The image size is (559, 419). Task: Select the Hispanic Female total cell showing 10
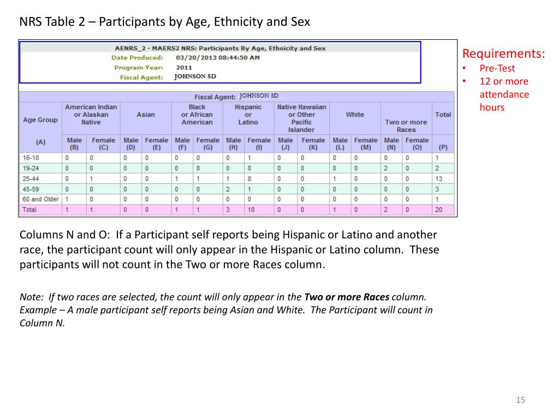251,210
